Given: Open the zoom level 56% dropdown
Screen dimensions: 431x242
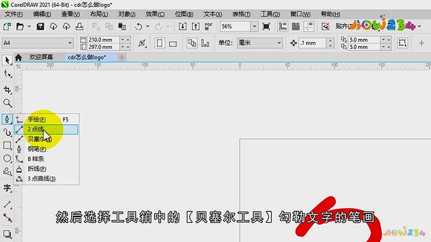Looking at the screenshot, I should pyautogui.click(x=254, y=26).
